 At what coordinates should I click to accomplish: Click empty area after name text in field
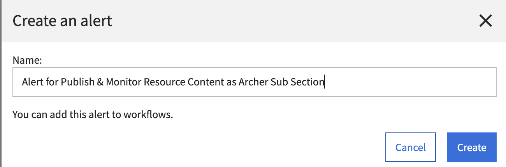pyautogui.click(x=409, y=82)
